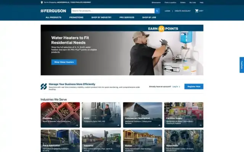Screen dimensions: 244x152
Task: Click the chevron next to Log In
Action: click(180, 87)
